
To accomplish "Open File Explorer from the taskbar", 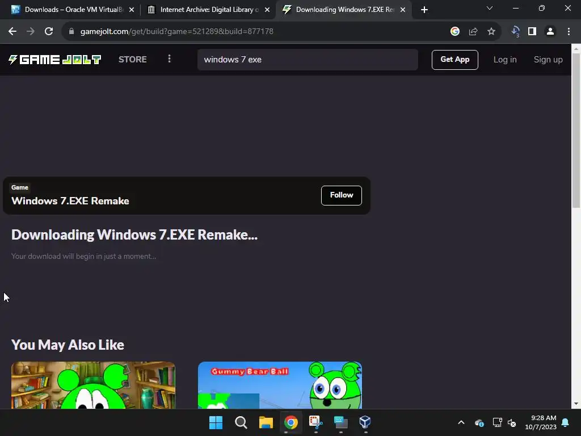I will [266, 422].
